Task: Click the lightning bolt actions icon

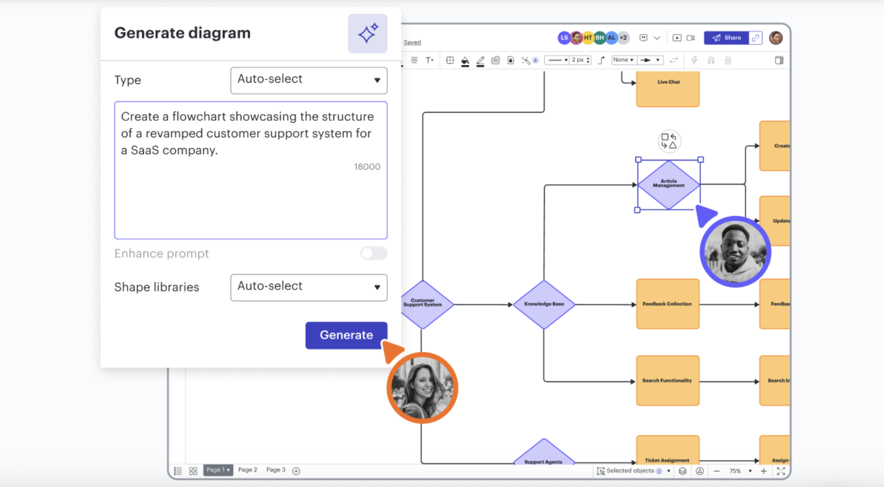Action: click(x=694, y=60)
